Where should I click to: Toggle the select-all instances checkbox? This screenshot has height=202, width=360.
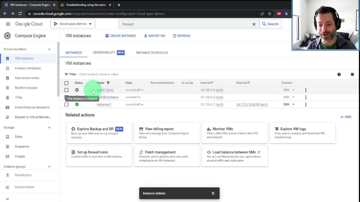[66, 83]
